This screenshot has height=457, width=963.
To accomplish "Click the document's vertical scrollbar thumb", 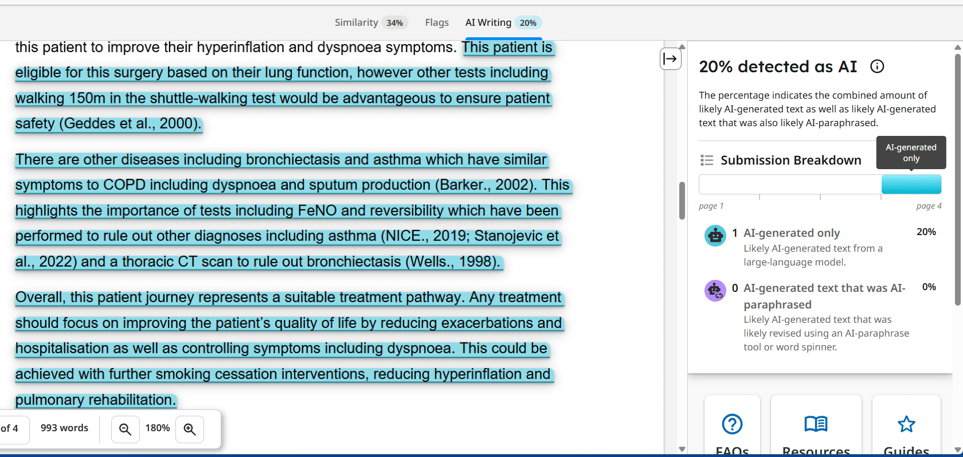I will tap(682, 201).
